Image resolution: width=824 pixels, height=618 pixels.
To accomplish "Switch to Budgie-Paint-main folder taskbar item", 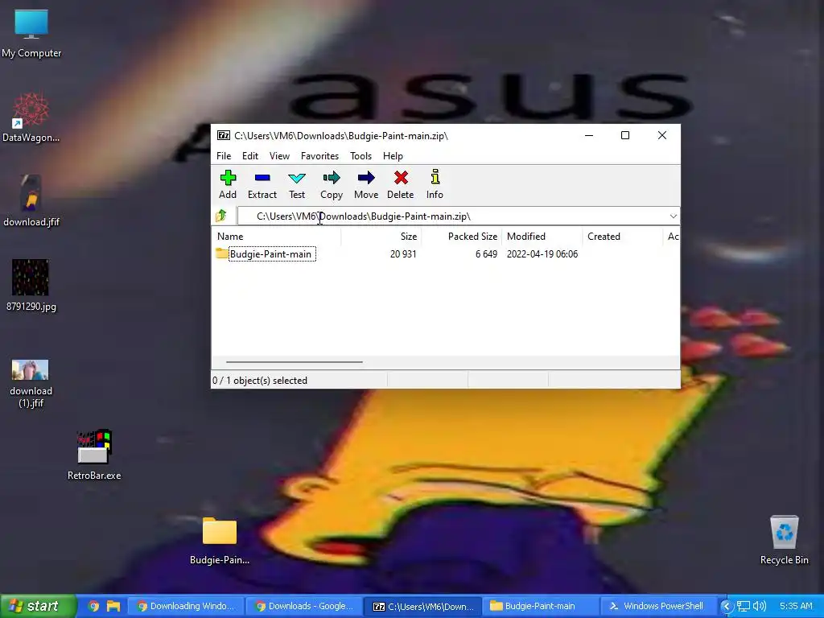I will (x=541, y=607).
